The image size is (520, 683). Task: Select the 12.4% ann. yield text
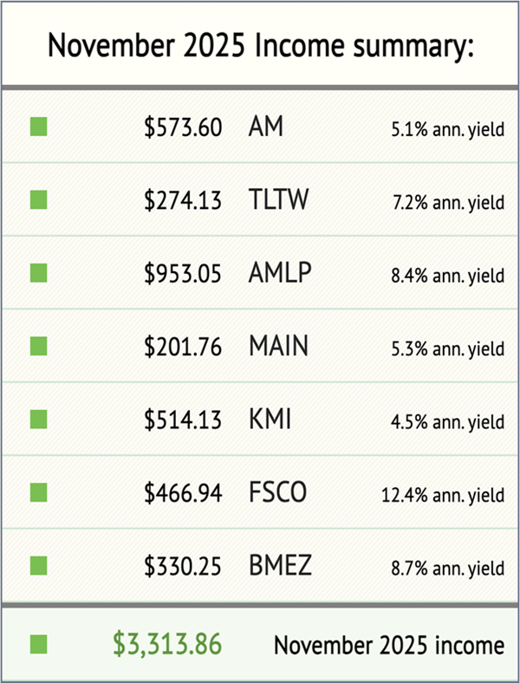coord(442,496)
